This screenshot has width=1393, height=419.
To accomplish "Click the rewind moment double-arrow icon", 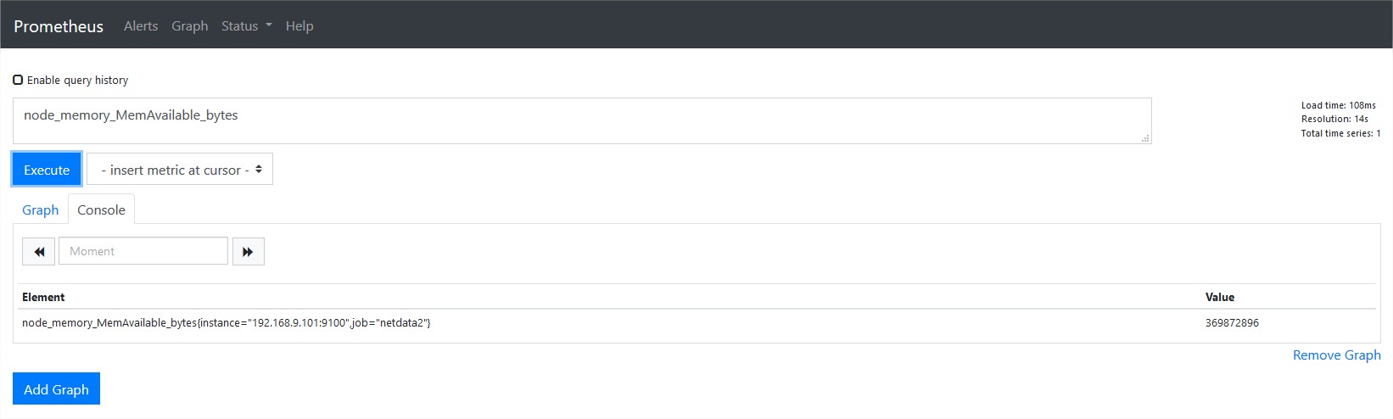I will [x=39, y=251].
